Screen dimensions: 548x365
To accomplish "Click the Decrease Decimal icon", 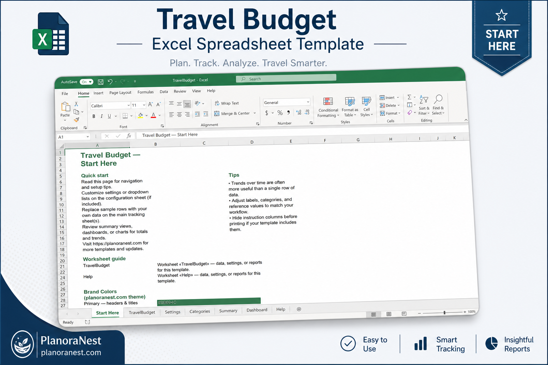I will (307, 112).
